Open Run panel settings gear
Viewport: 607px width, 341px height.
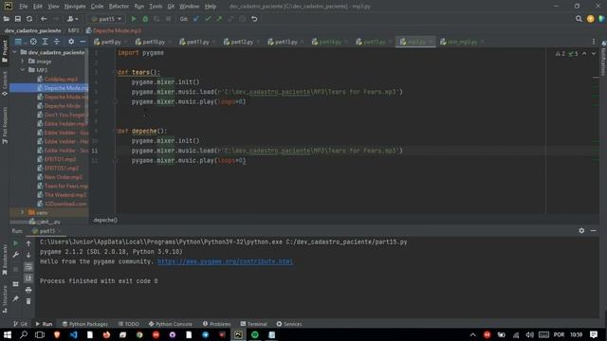(x=581, y=230)
